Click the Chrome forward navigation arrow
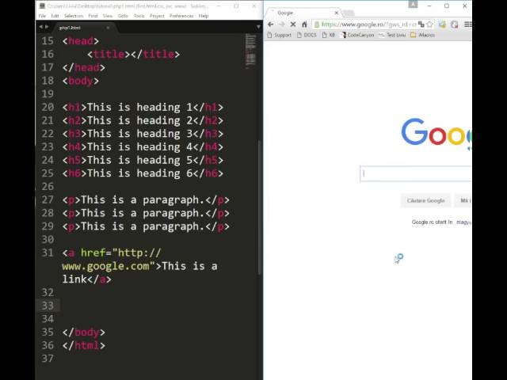 282,25
